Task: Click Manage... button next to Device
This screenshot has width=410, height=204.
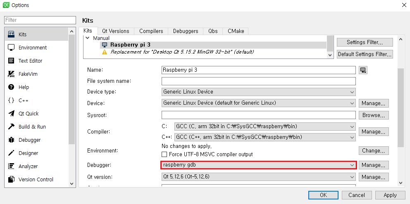Action: (x=374, y=103)
